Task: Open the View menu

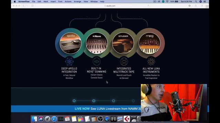Action: (x=86, y=1)
